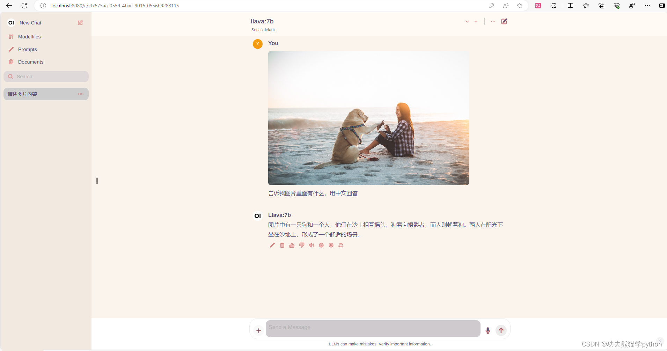Regenerate the response
The height and width of the screenshot is (351, 667).
pyautogui.click(x=341, y=245)
